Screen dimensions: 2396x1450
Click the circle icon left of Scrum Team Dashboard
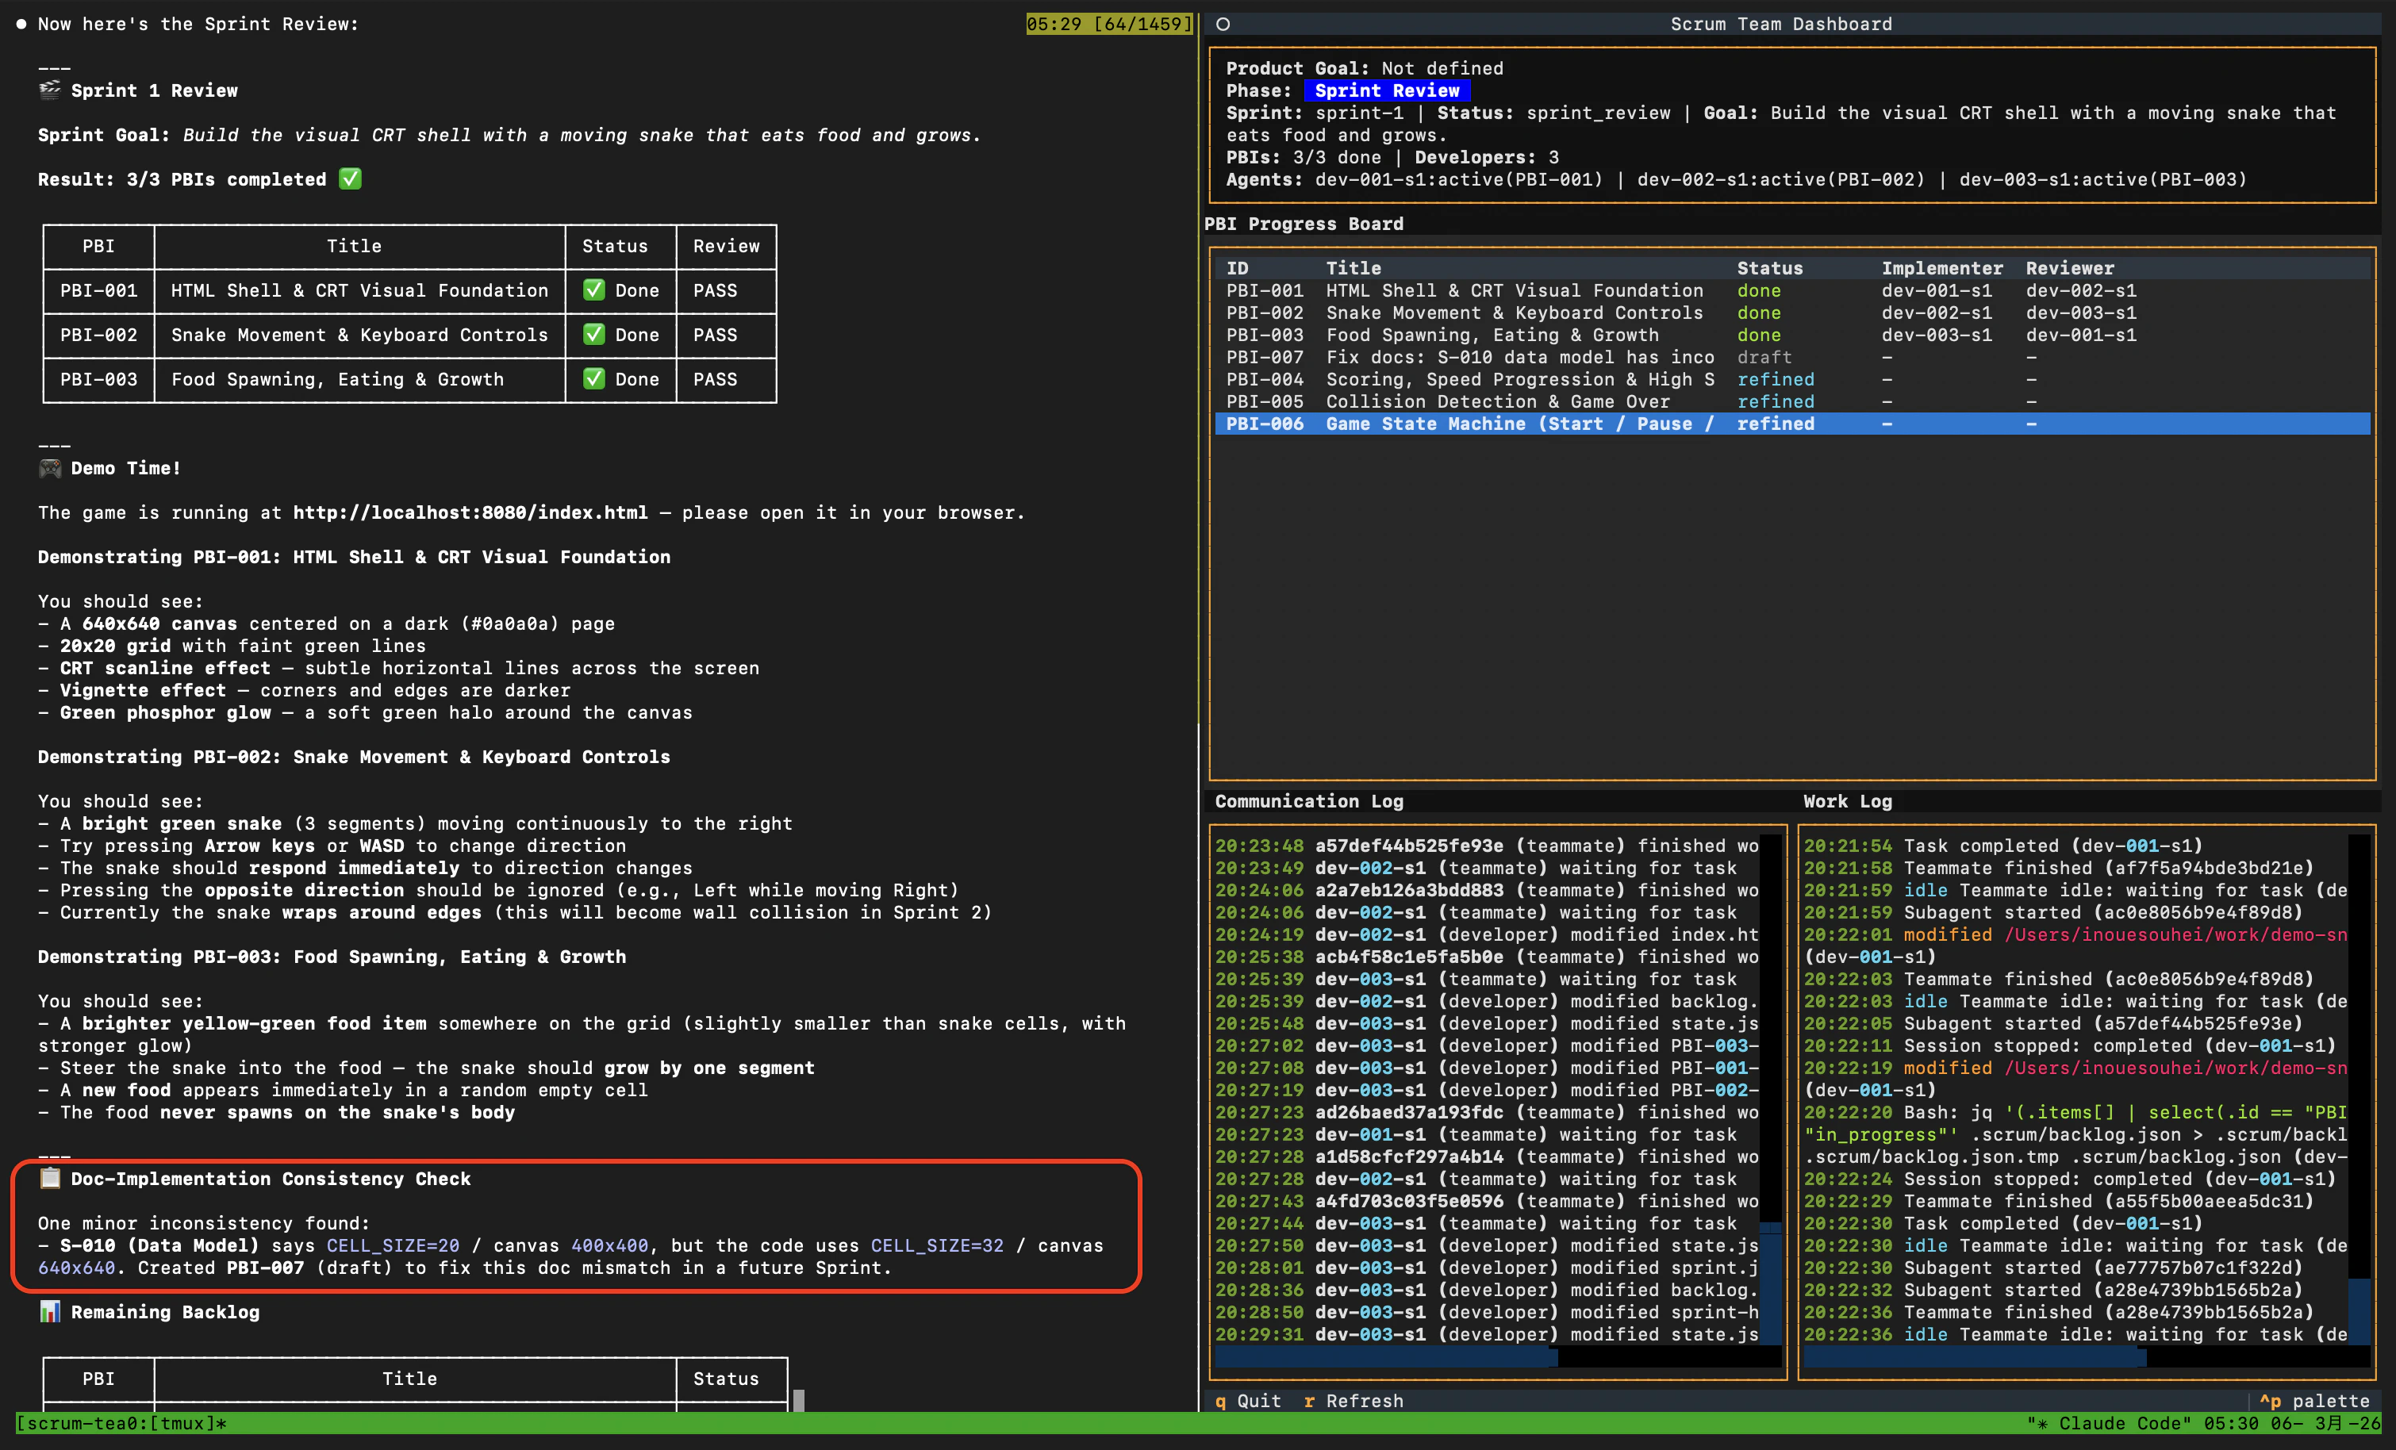[x=1223, y=25]
